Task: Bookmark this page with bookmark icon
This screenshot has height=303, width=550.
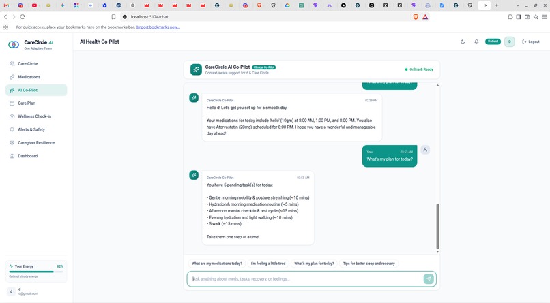Action: (113, 17)
